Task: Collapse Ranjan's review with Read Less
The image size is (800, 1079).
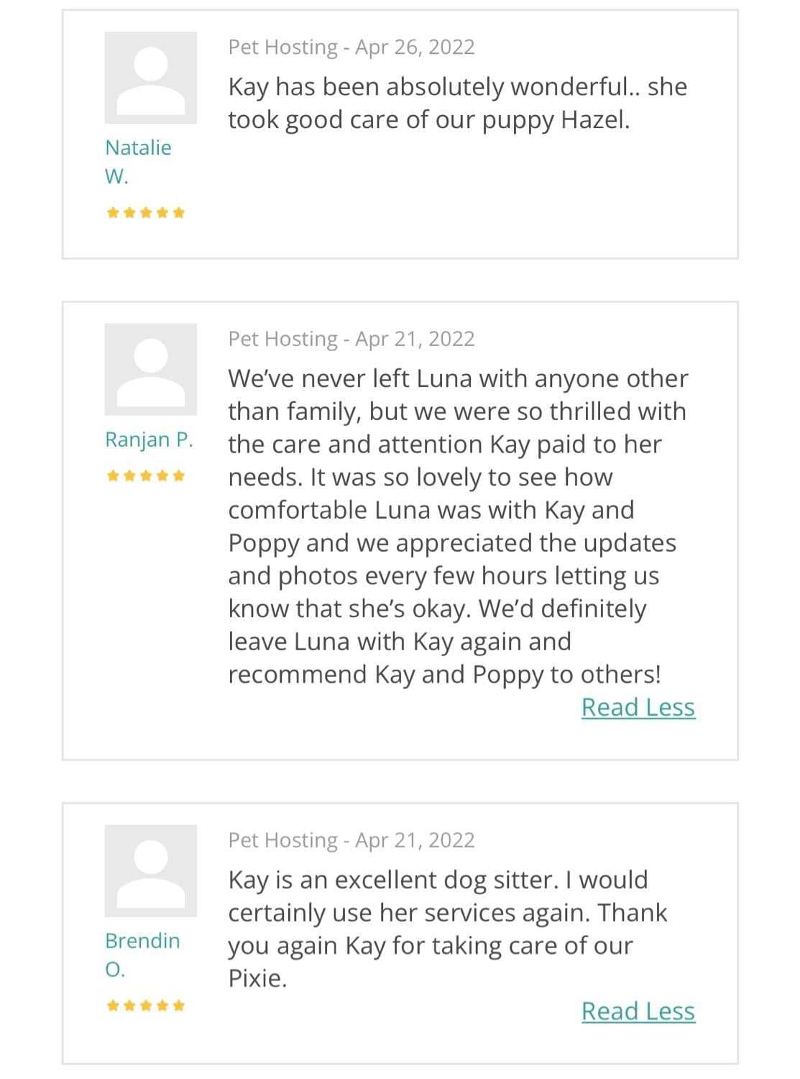Action: click(638, 707)
